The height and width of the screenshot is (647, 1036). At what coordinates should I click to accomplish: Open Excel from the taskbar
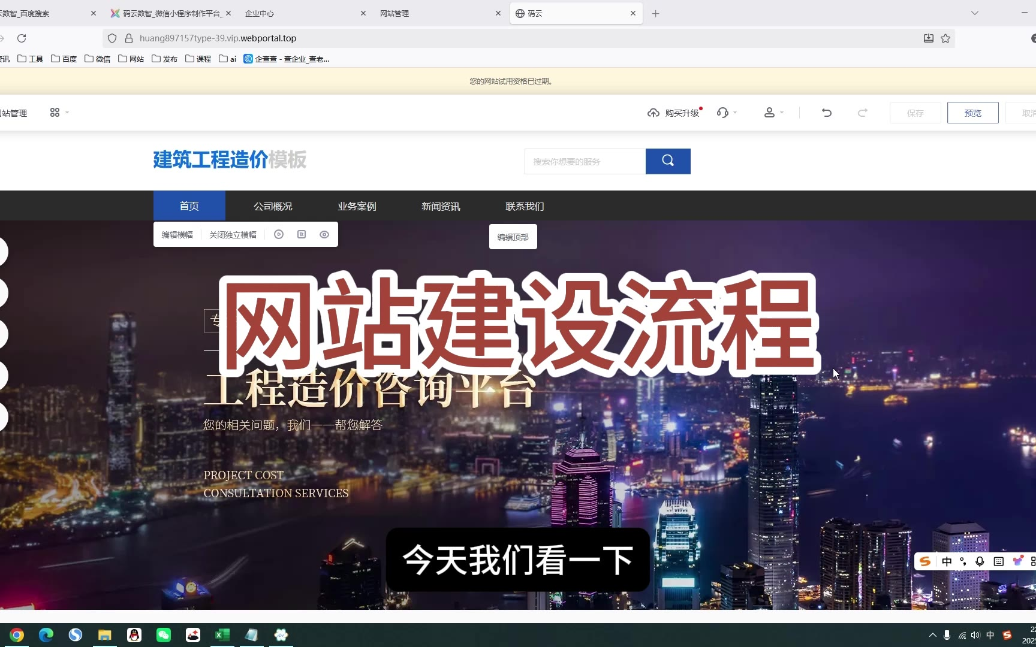pyautogui.click(x=222, y=635)
